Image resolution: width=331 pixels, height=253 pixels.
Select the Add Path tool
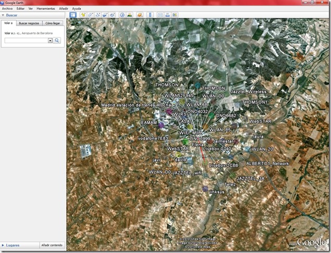click(x=97, y=15)
